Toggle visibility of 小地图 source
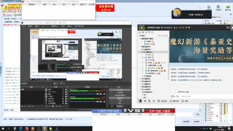 point(63,96)
